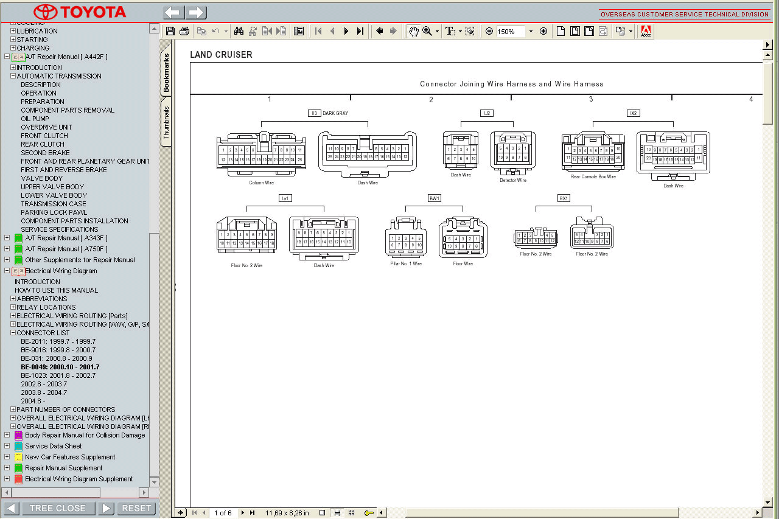The width and height of the screenshot is (779, 519).
Task: Open BE-2011: 1999.7 - 1999.7 entry
Action: click(x=58, y=341)
